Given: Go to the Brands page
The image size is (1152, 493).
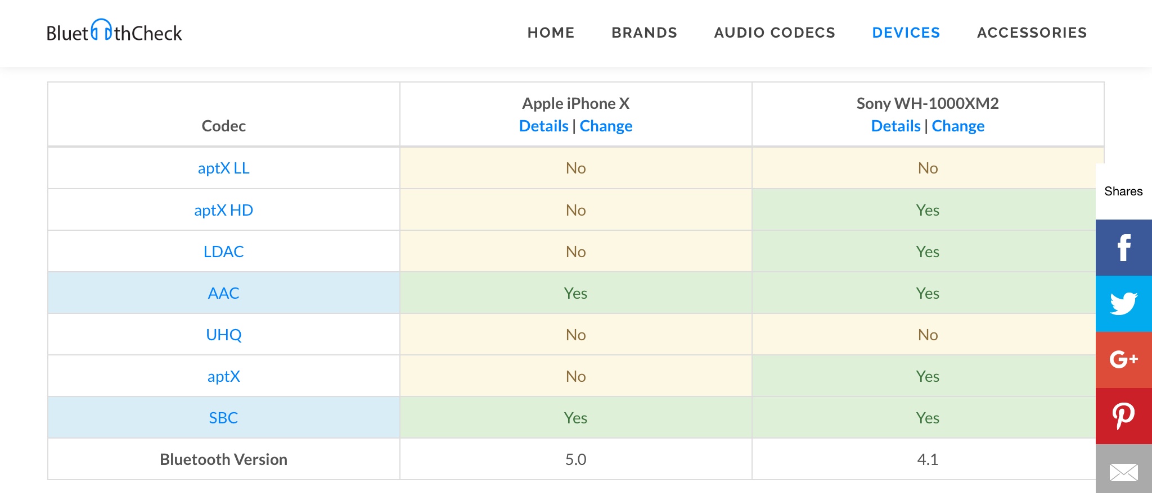Looking at the screenshot, I should pos(644,33).
